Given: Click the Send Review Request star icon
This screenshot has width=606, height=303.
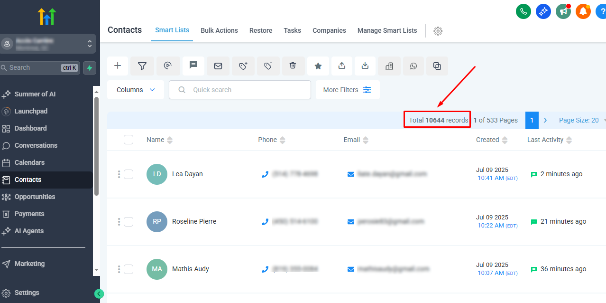Looking at the screenshot, I should click(x=318, y=66).
